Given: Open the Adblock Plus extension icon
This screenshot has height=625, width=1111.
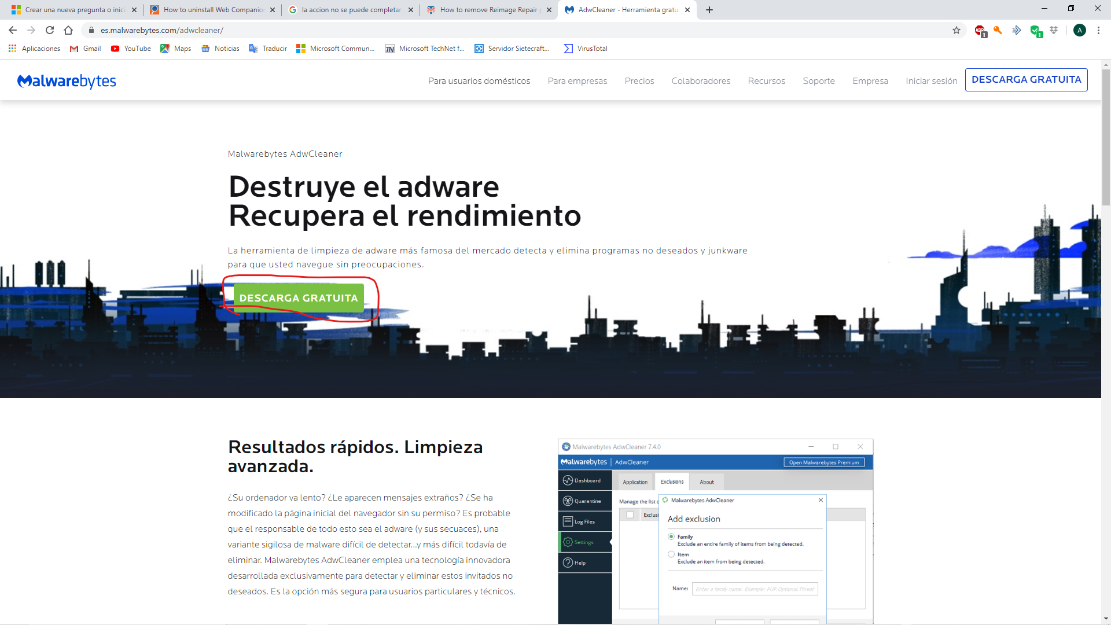Looking at the screenshot, I should (x=980, y=31).
